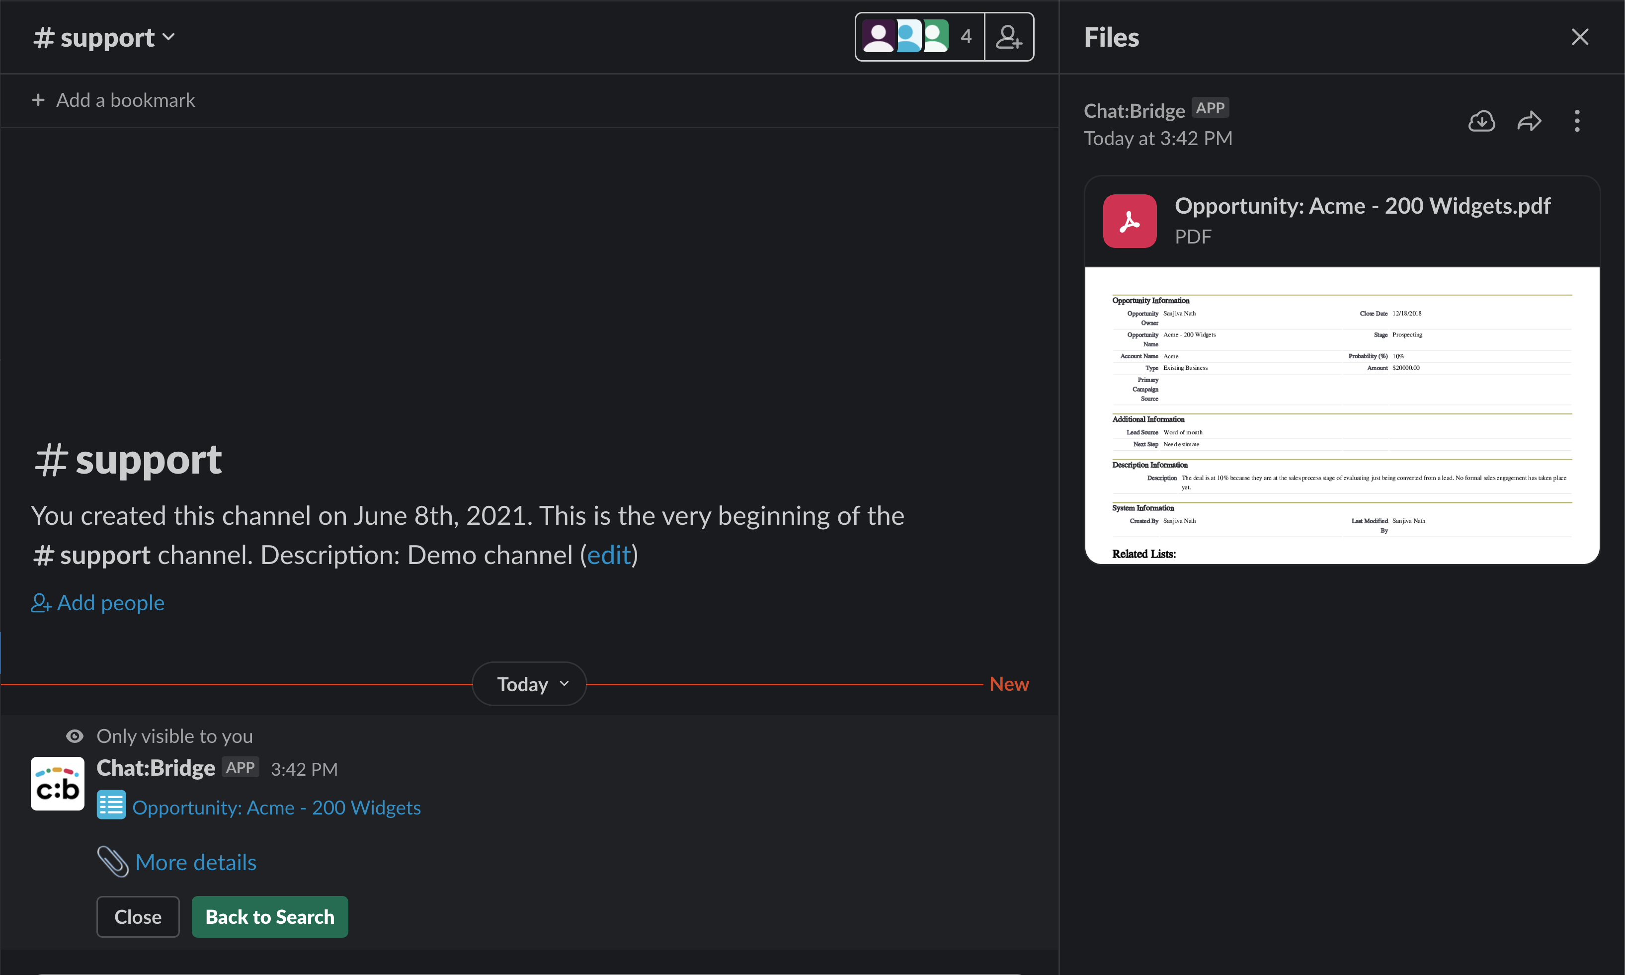Click the red PDF file icon

1129,221
